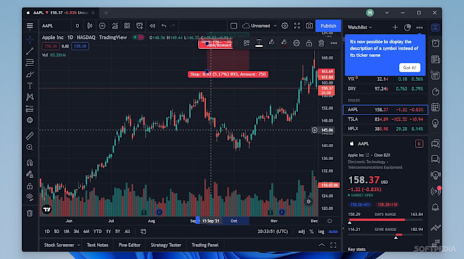Open the D interval selector
The image size is (464, 259).
tap(78, 26)
